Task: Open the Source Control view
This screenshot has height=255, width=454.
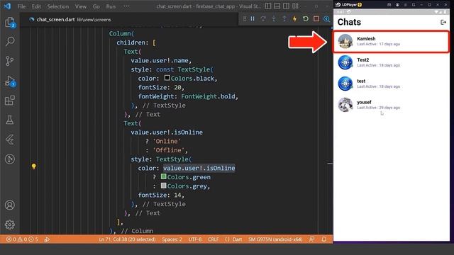Action: pyautogui.click(x=9, y=61)
